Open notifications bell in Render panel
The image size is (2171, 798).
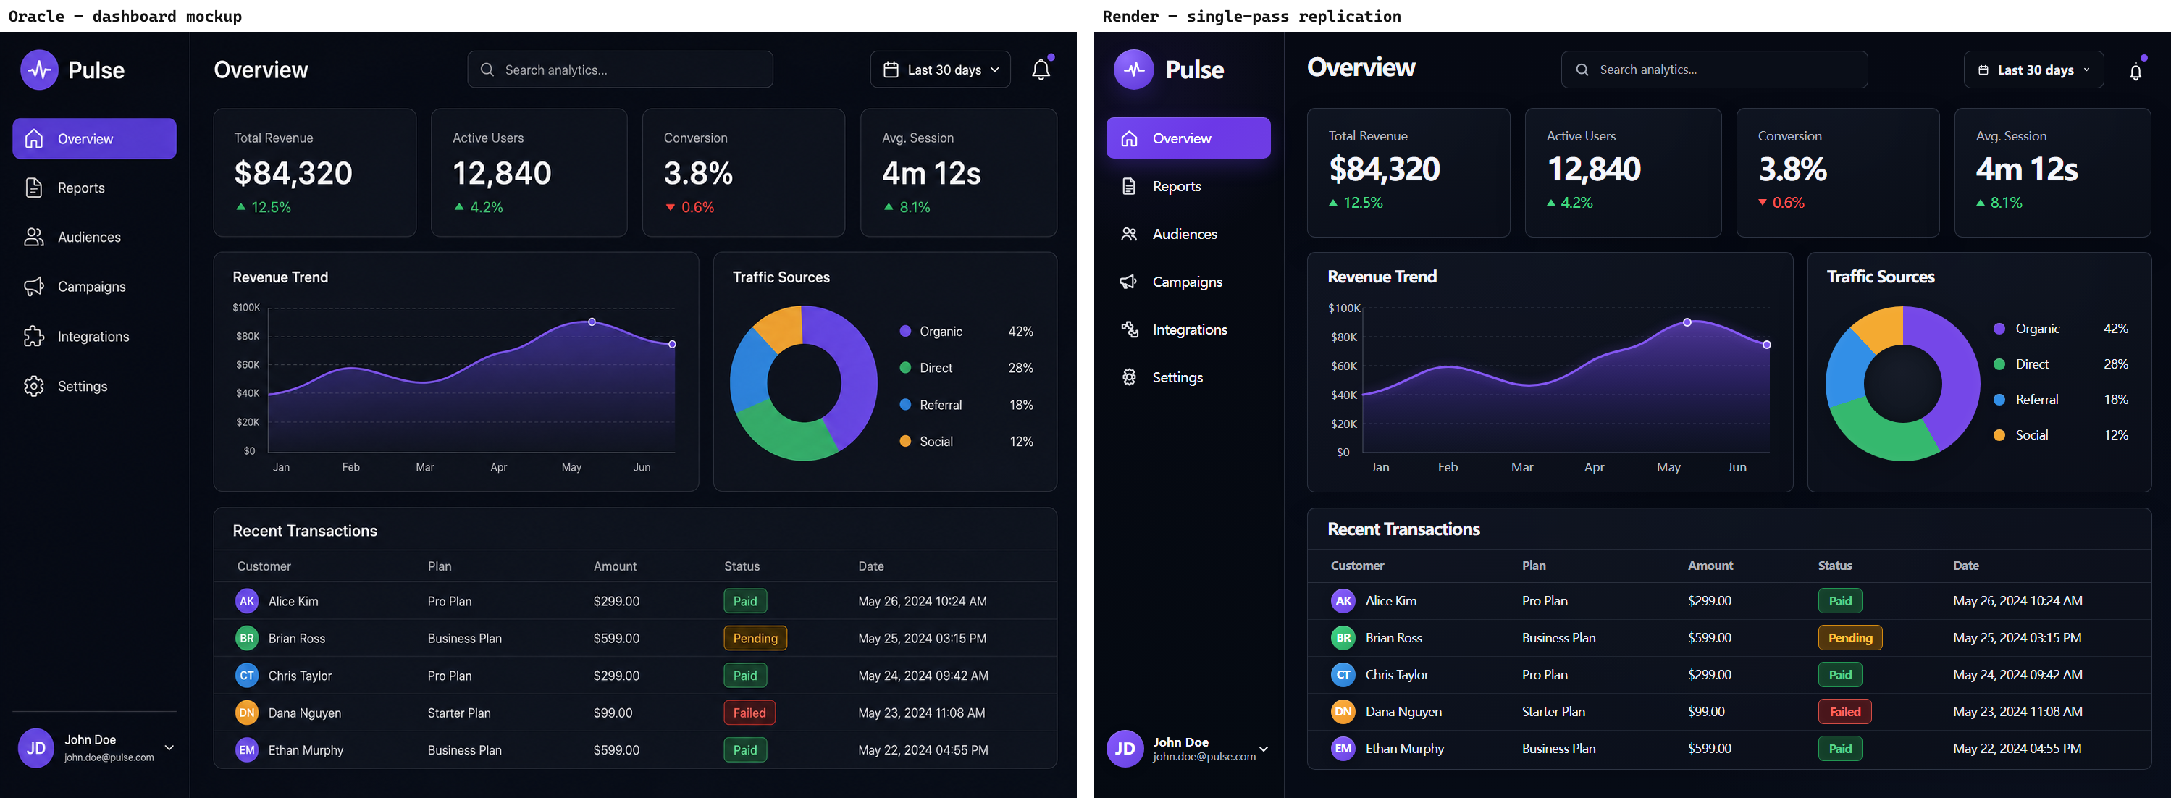(x=2135, y=72)
